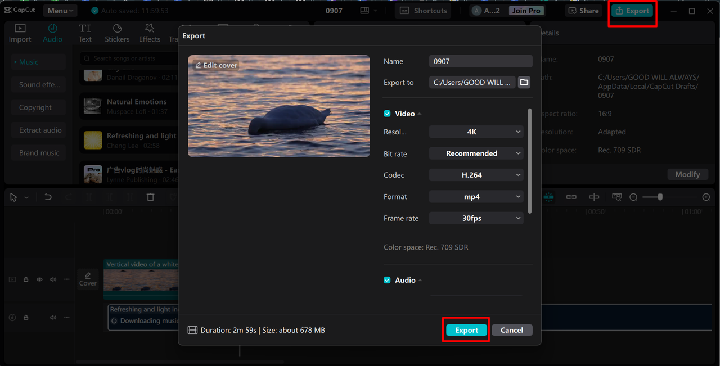Mute the audio track speaker icon
This screenshot has width=720, height=366.
(x=52, y=317)
